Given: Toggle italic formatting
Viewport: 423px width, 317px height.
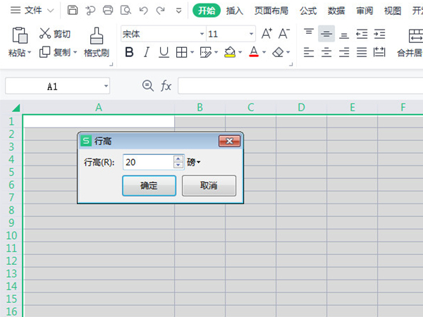Looking at the screenshot, I should pyautogui.click(x=147, y=52).
